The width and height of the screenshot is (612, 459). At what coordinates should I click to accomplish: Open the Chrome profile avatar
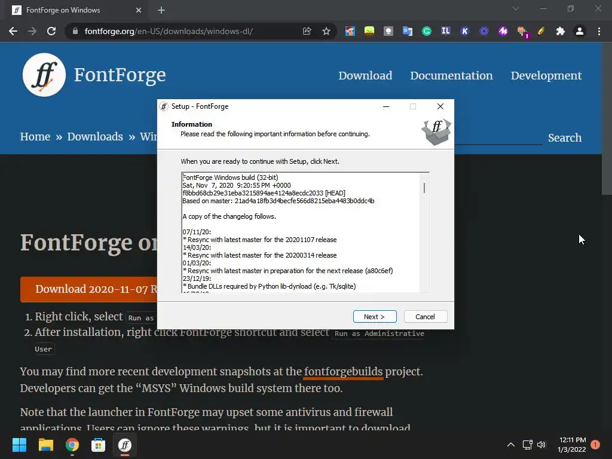[580, 31]
